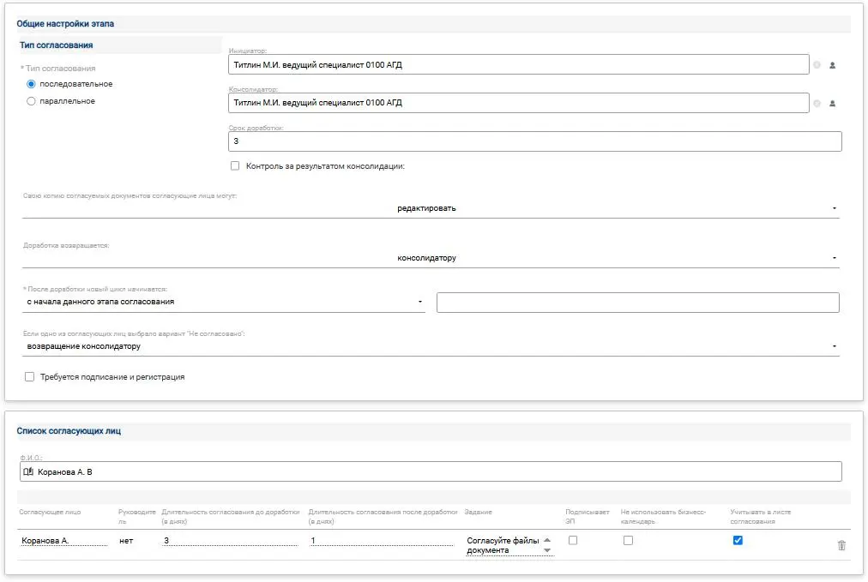Click the grey clear icon beside Инициатор field
Screen dimensions: 868x582
[x=817, y=65]
